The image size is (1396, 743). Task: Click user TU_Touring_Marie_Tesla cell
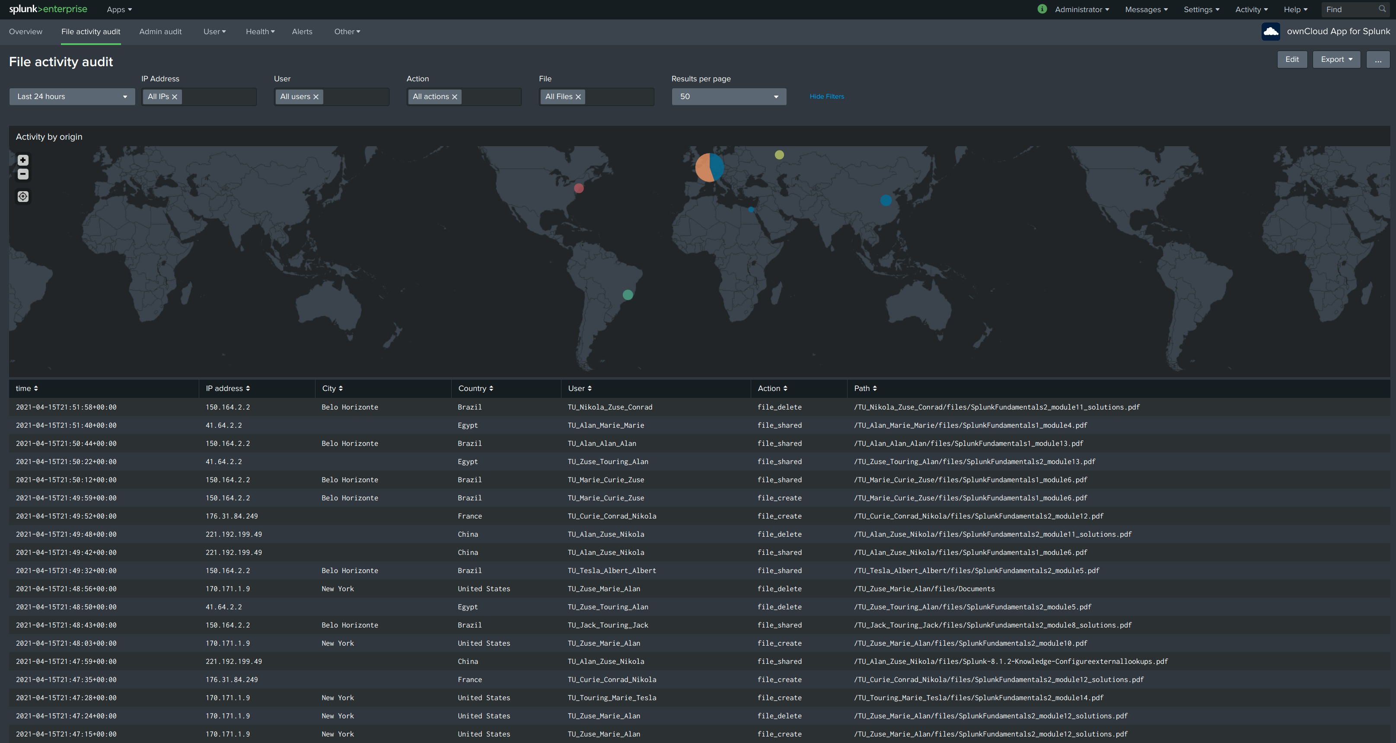612,698
